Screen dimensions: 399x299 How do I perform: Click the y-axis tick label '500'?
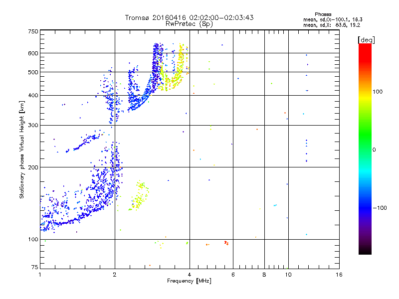click(33, 72)
